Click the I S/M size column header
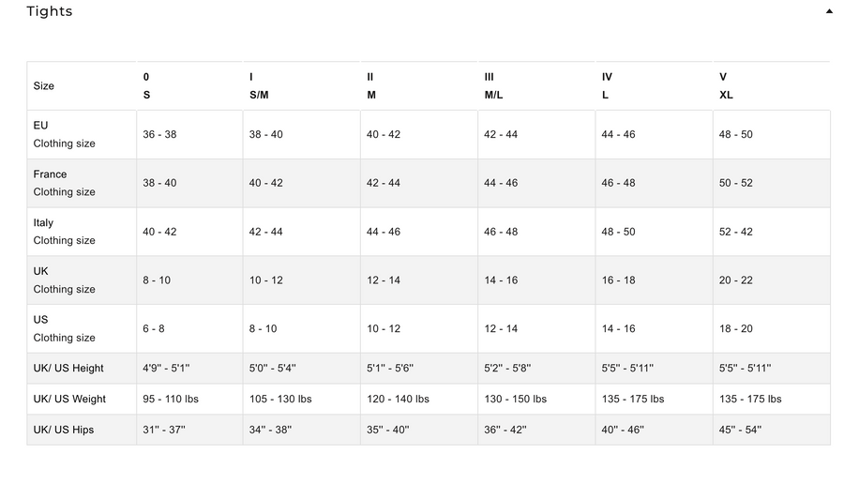The image size is (844, 484). [259, 85]
